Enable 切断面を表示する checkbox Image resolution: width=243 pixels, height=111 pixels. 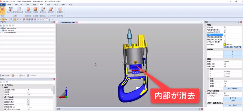tap(225, 30)
